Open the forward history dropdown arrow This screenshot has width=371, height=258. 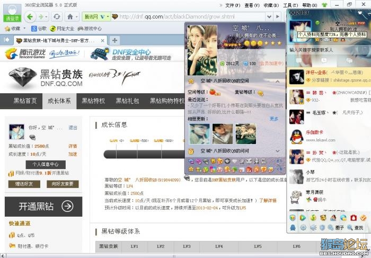(47, 17)
